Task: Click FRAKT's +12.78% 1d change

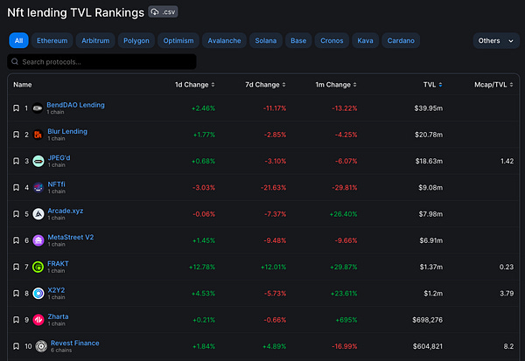Action: pos(202,267)
